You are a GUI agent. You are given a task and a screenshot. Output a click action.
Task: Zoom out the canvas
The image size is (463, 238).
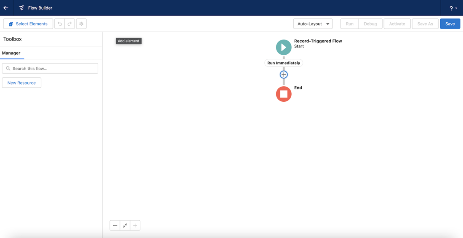coord(115,226)
